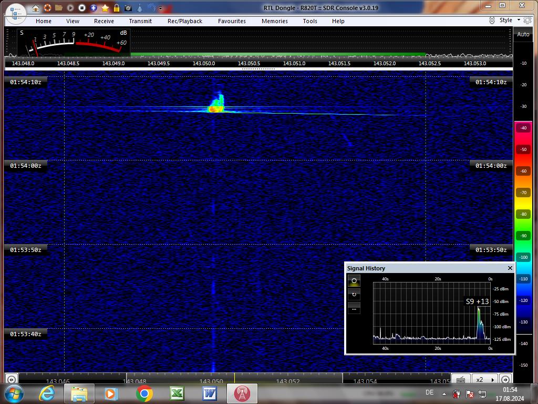Click the camera screenshot icon
538x404 pixels.
[128, 7]
